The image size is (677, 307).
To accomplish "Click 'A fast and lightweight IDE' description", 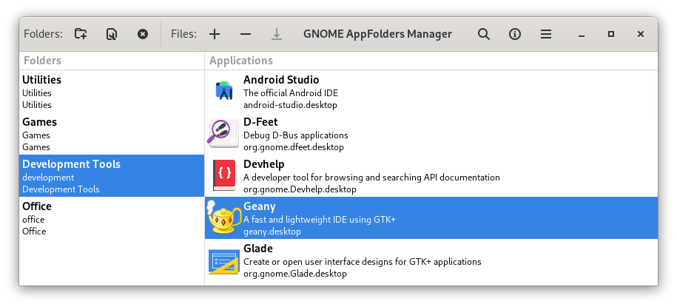I will (320, 220).
